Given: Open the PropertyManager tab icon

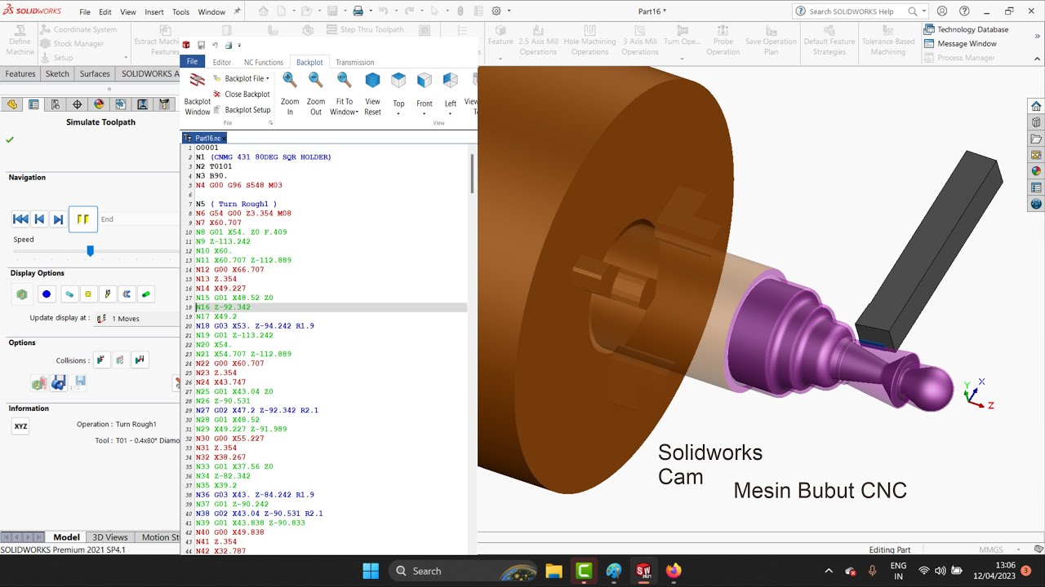Looking at the screenshot, I should [33, 104].
